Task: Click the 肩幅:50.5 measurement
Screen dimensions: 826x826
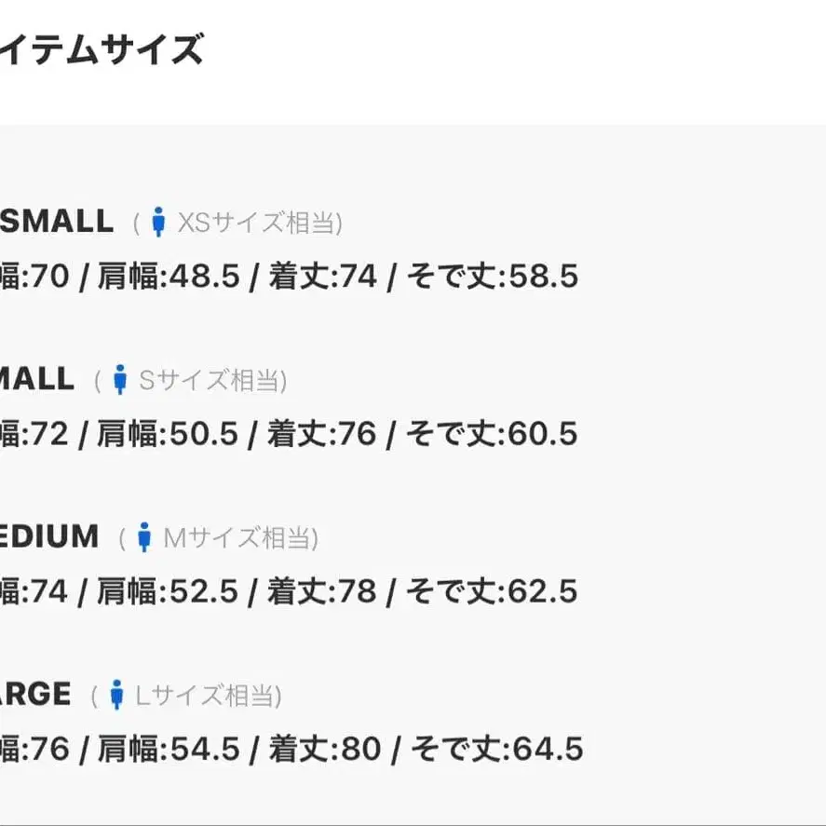Action: (x=168, y=434)
